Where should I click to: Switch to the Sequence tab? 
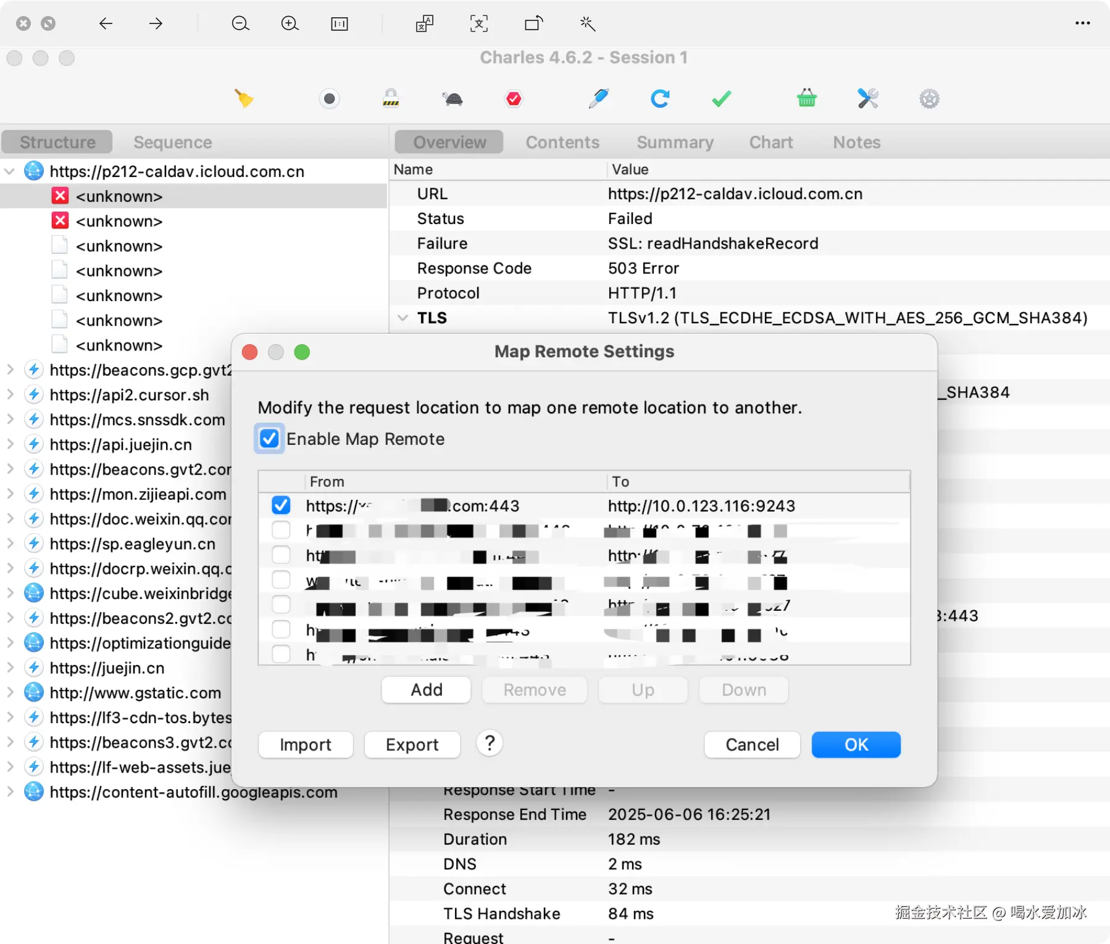click(173, 142)
